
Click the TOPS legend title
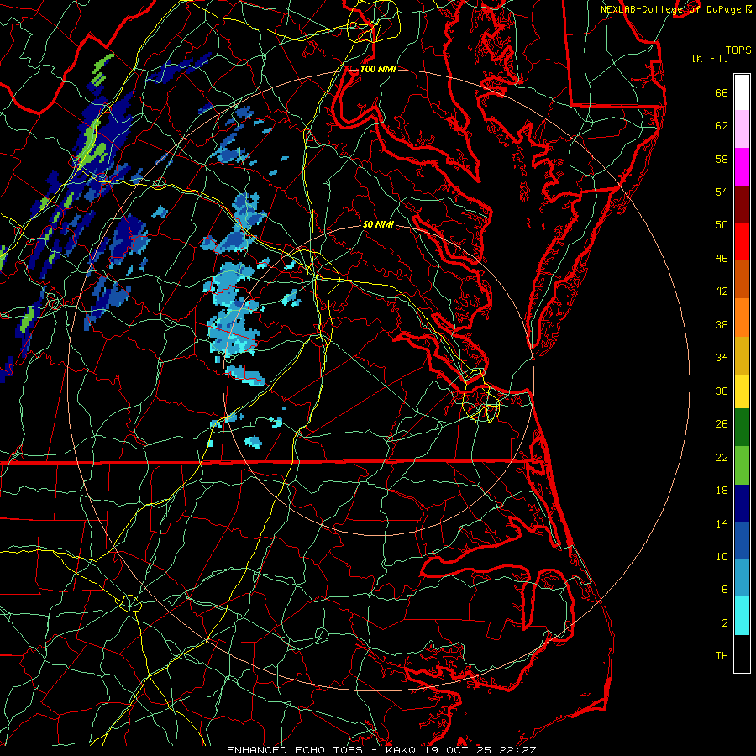[738, 50]
